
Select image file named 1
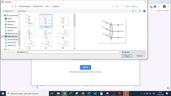(x=29, y=21)
